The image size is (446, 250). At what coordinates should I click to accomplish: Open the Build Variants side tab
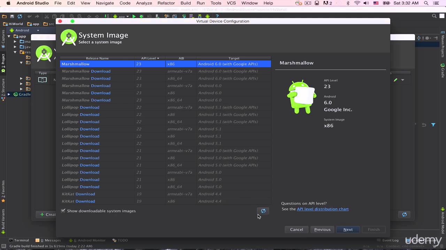tap(3, 221)
